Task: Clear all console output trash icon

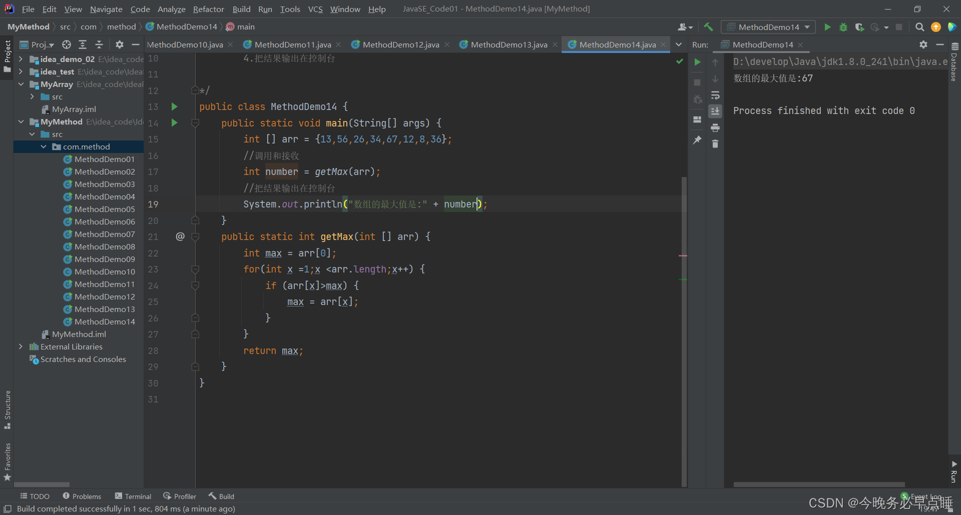Action: point(715,144)
